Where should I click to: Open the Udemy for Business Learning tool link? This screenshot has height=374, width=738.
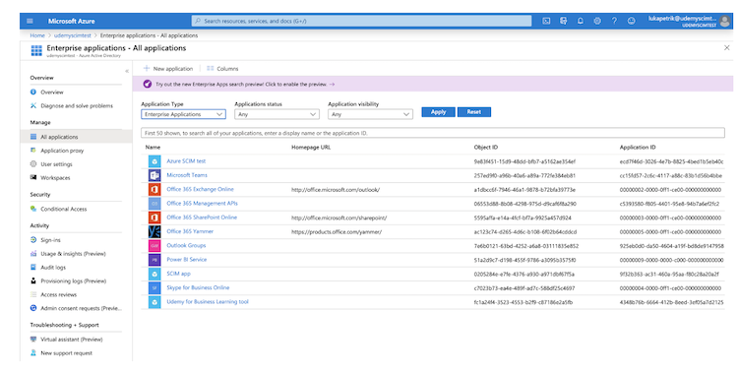click(x=208, y=302)
